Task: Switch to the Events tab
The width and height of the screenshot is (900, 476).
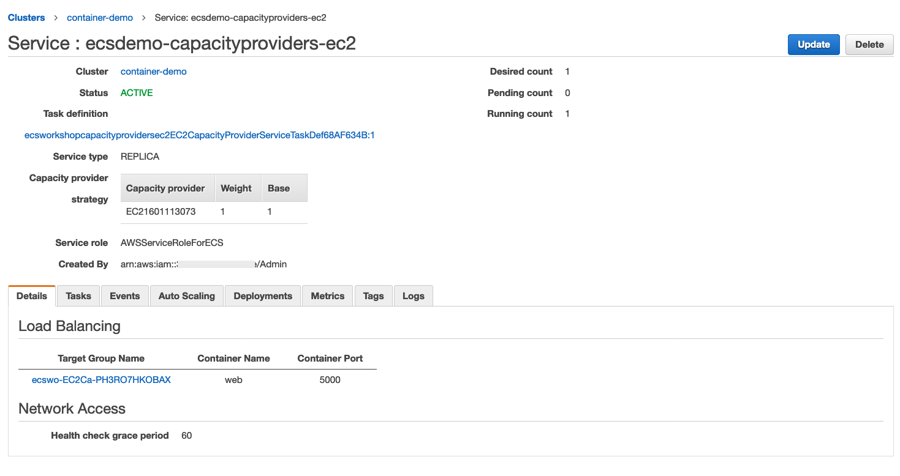Action: pos(124,296)
